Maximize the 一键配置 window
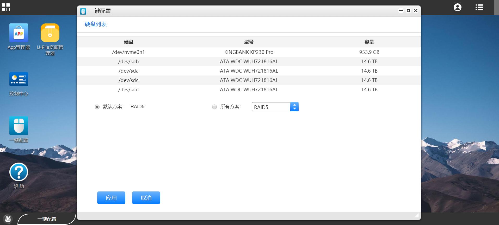The height and width of the screenshot is (225, 499). point(409,11)
